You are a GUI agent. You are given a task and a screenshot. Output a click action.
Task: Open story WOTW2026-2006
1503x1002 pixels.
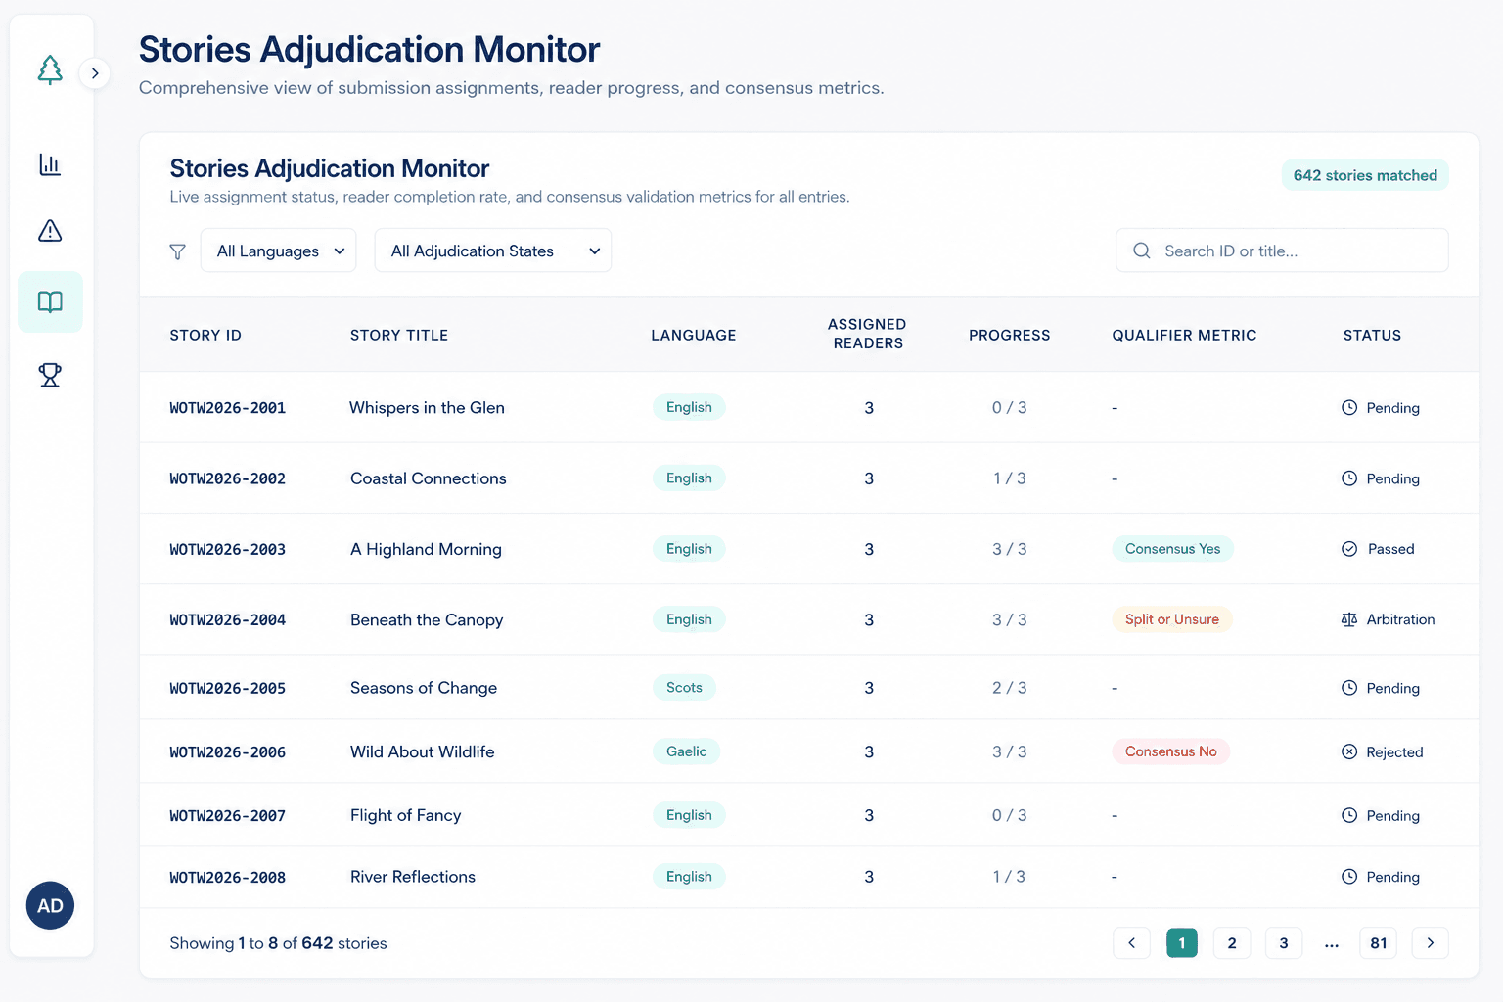[228, 752]
